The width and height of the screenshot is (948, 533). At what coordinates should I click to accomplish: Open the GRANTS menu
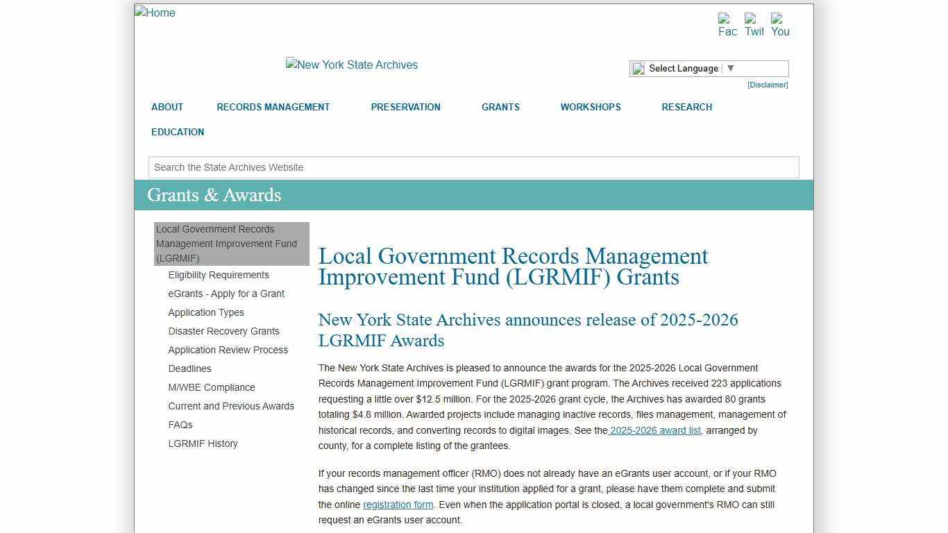pyautogui.click(x=500, y=107)
